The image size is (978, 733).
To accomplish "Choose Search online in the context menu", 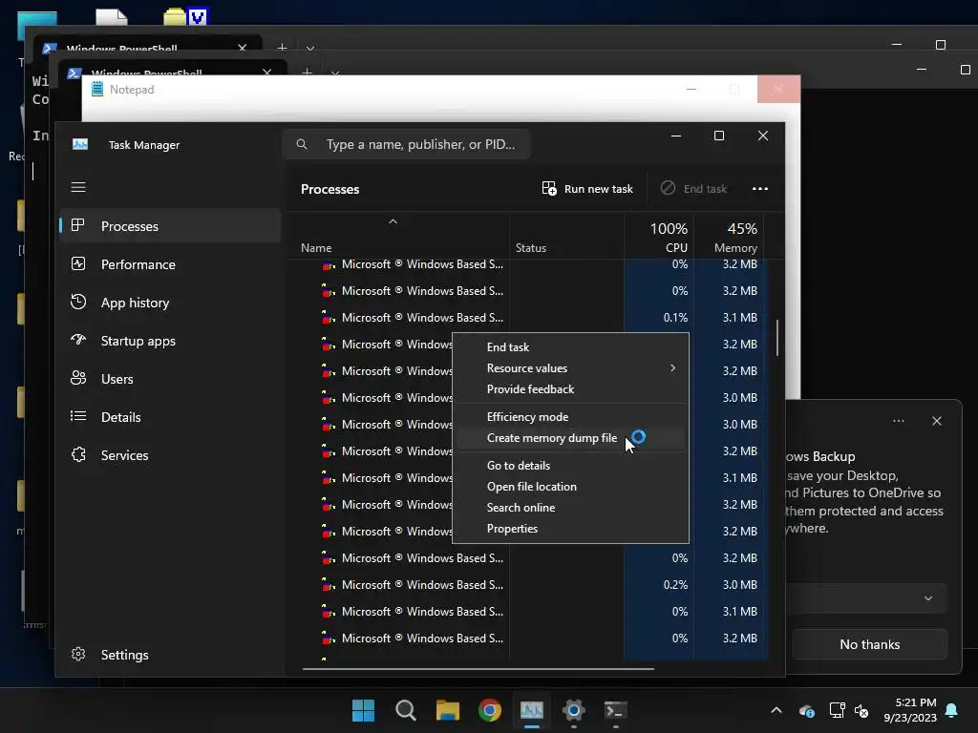I will point(570,508).
